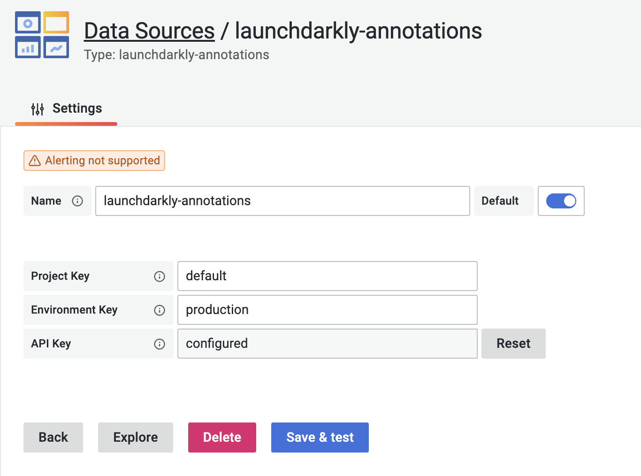Go to the Data Sources breadcrumb link
Image resolution: width=641 pixels, height=476 pixels.
149,31
